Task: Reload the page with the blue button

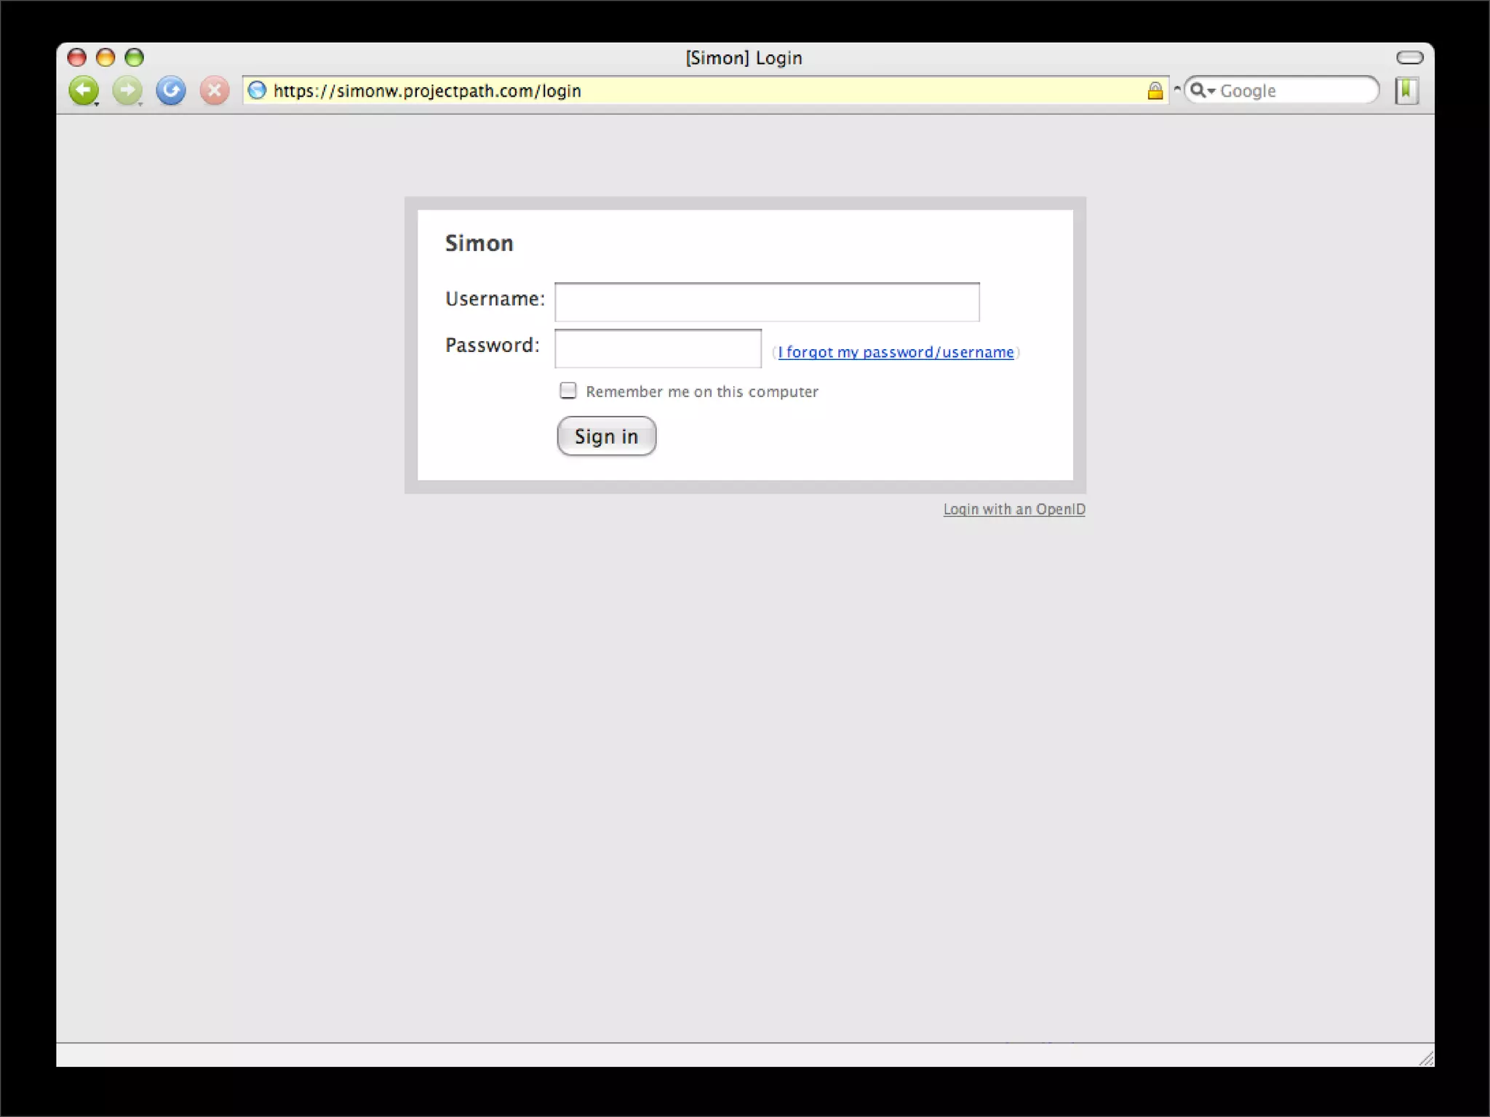Action: 171,91
